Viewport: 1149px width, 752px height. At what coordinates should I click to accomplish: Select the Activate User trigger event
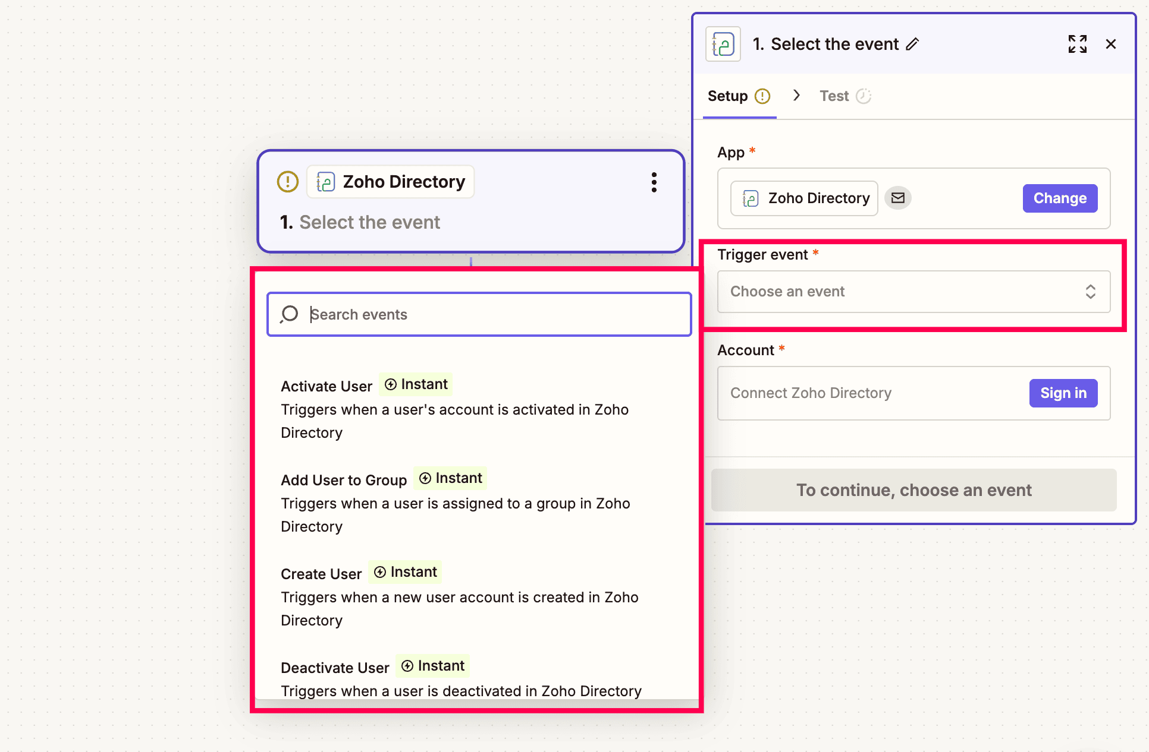327,386
